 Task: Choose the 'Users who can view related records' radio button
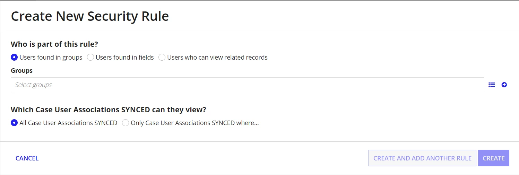point(162,57)
